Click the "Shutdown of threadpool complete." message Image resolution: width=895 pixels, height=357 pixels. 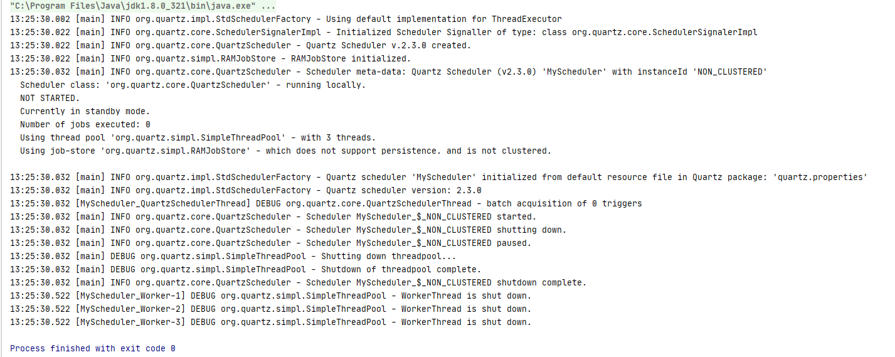401,269
